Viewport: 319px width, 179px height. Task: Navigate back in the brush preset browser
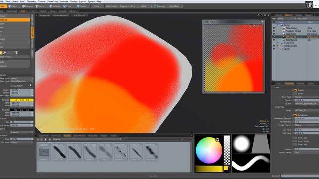pos(38,139)
